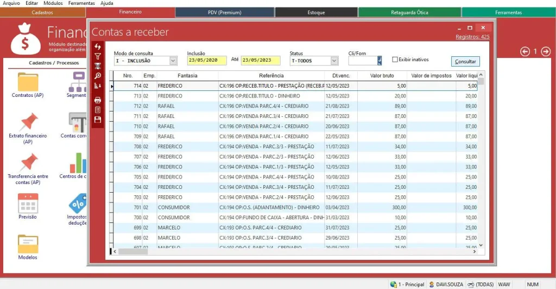
Task: Click the floppy disk save icon
Action: point(98,120)
